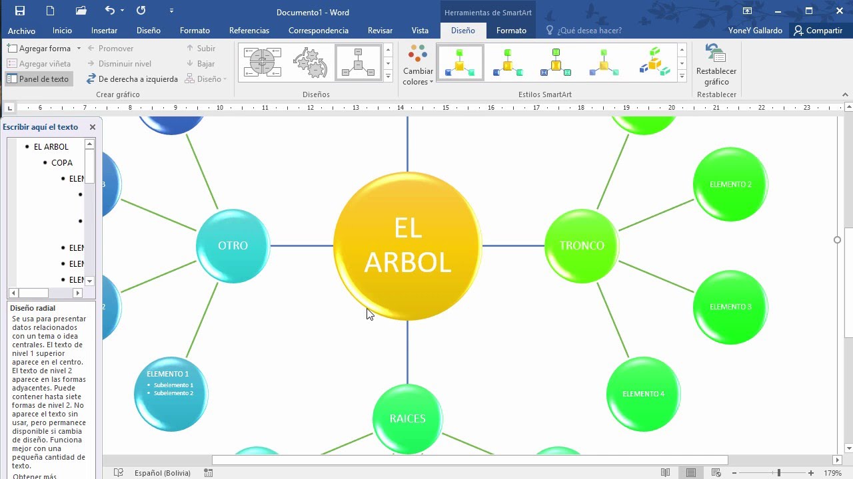Click the zoom out minus button
Image resolution: width=853 pixels, height=479 pixels.
point(734,473)
